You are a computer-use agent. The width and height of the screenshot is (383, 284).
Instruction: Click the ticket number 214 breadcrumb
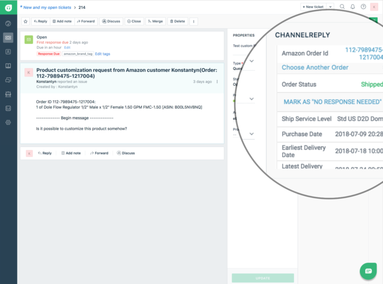82,8
